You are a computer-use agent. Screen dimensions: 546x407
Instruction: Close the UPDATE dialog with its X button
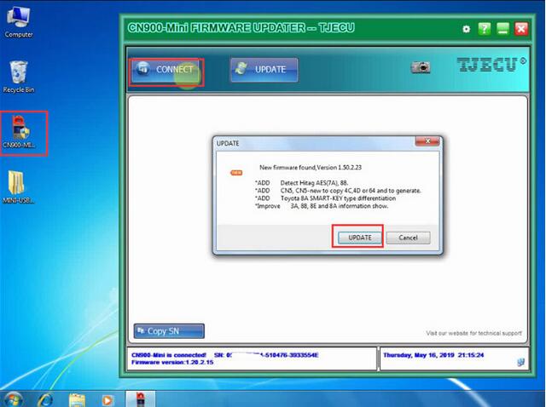[427, 140]
